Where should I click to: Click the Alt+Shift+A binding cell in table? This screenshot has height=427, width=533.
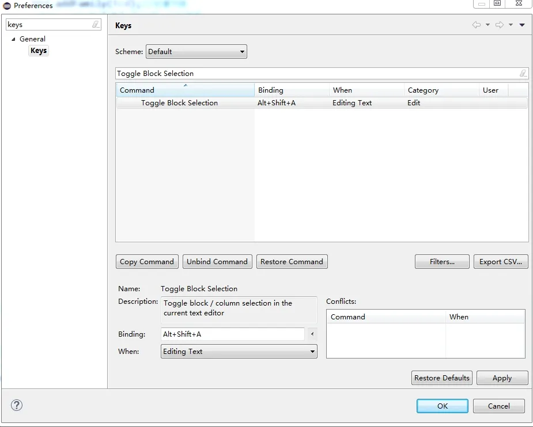(277, 103)
